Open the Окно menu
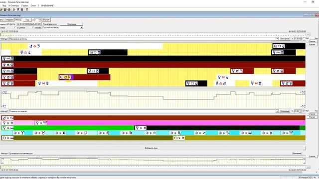319x179 pixels. coord(33,5)
